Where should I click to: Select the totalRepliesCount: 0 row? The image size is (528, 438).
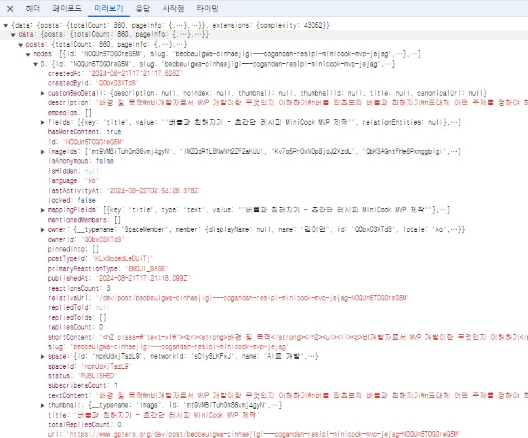(x=85, y=424)
